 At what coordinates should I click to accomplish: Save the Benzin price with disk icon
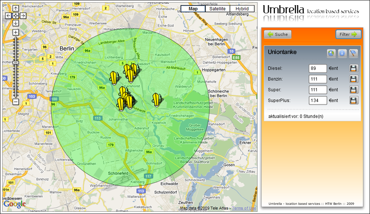click(353, 79)
